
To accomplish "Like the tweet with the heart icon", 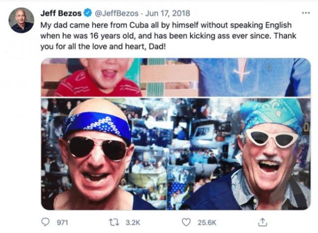I will click(x=186, y=222).
